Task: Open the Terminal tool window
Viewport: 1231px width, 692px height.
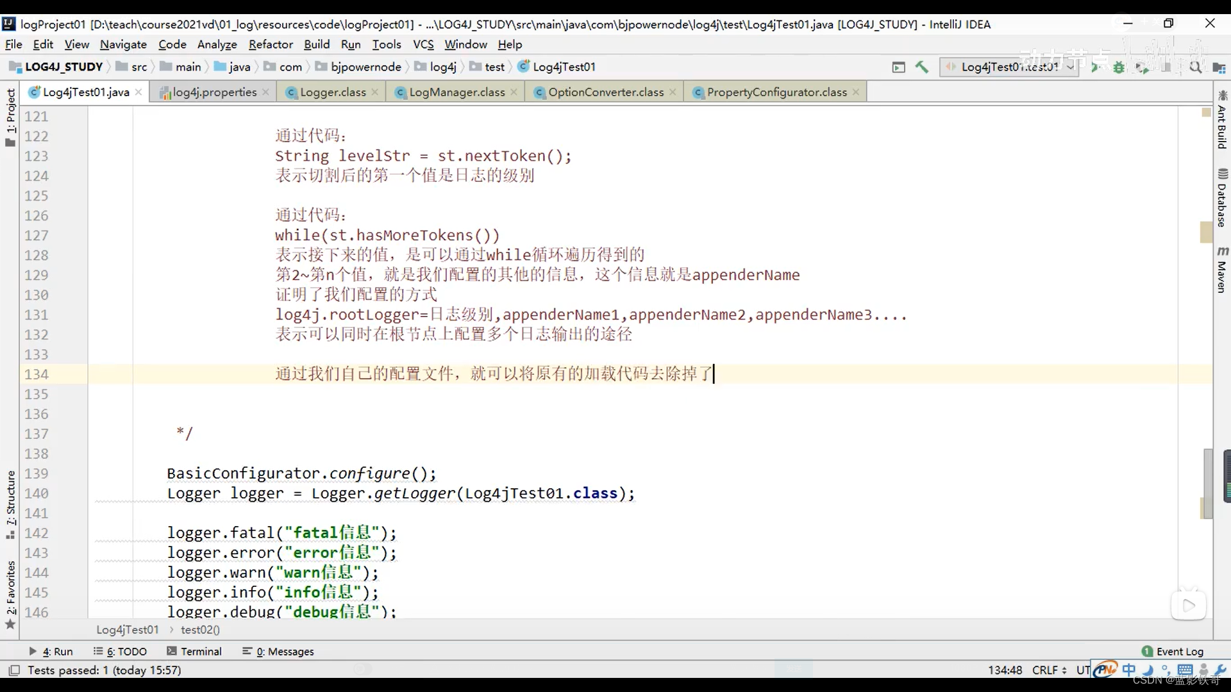Action: 194,652
